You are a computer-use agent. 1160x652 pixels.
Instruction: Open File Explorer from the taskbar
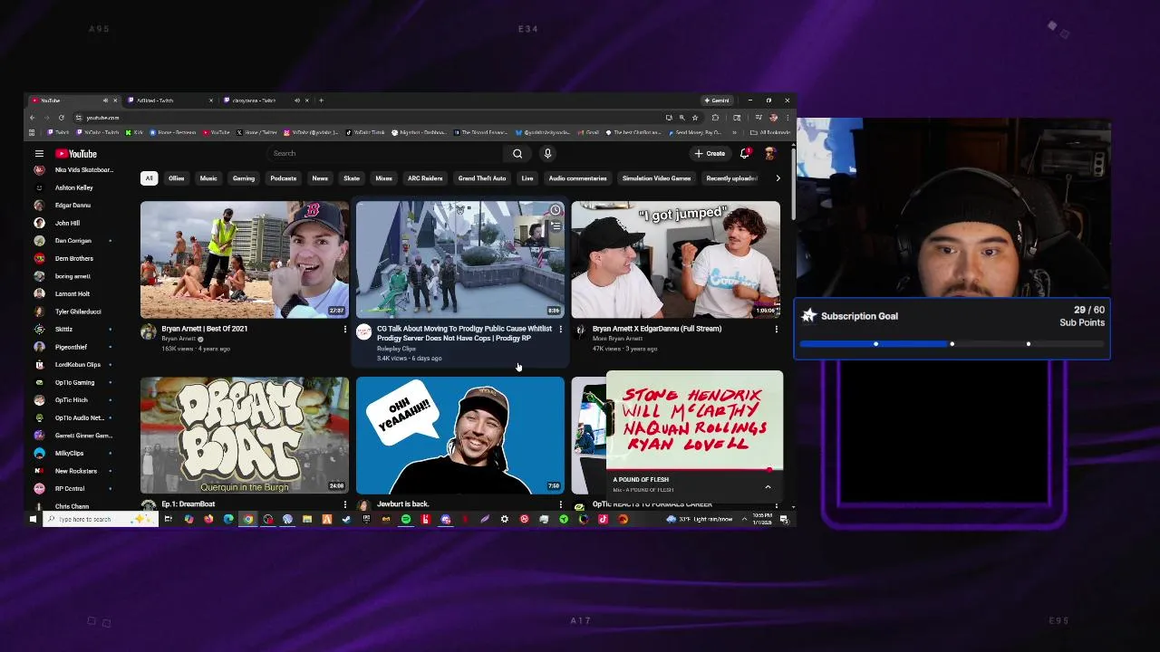point(306,519)
